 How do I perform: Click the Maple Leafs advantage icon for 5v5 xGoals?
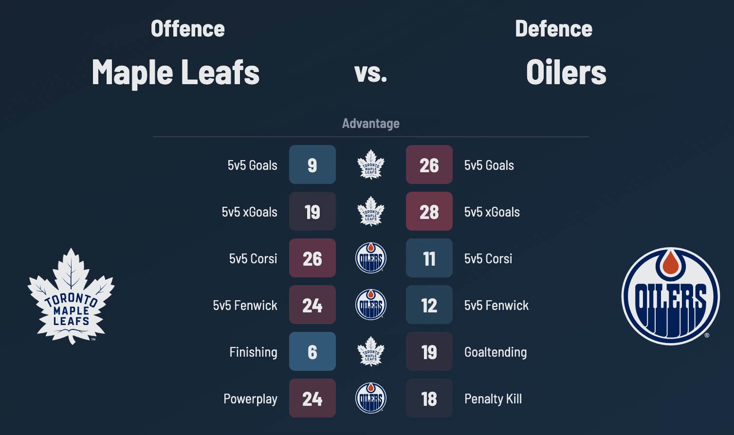371,211
